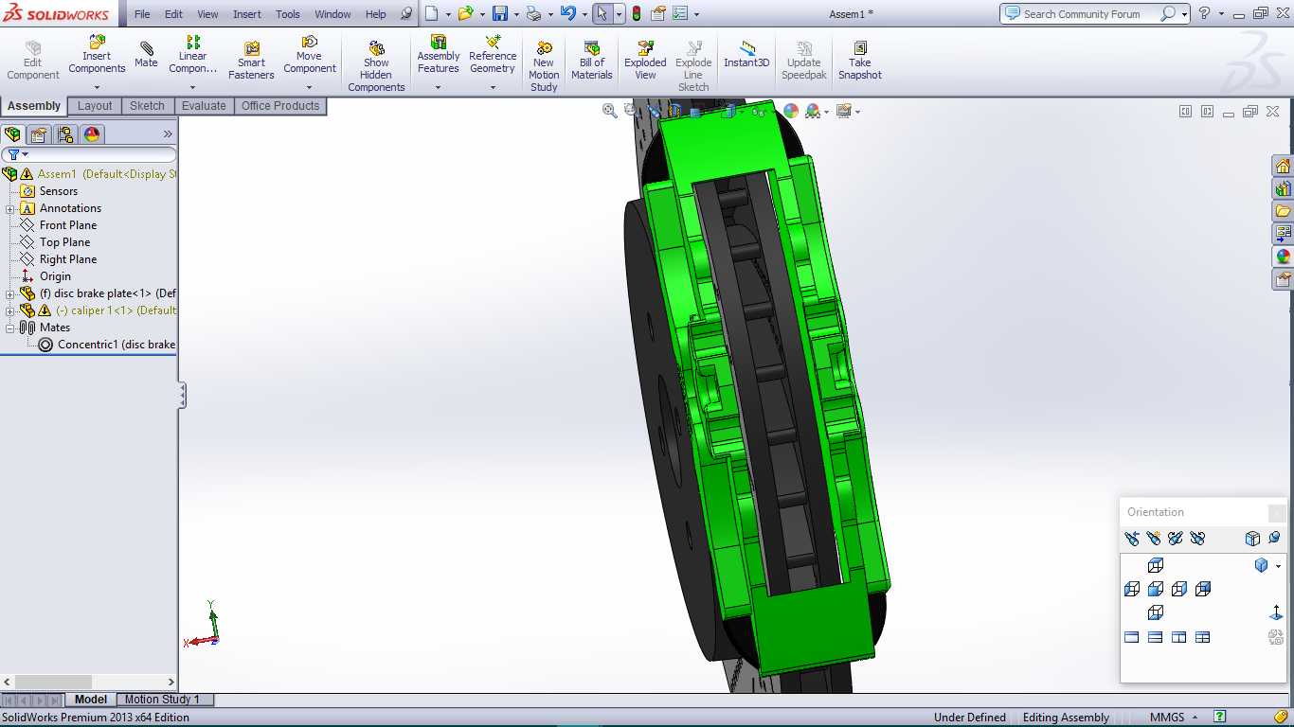Screen dimensions: 1294x727
Task: Open Smart Fasteners tool
Action: tap(251, 61)
